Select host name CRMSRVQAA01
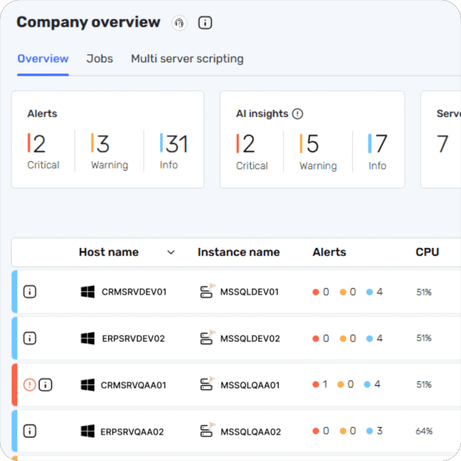This screenshot has width=461, height=461. click(x=133, y=385)
